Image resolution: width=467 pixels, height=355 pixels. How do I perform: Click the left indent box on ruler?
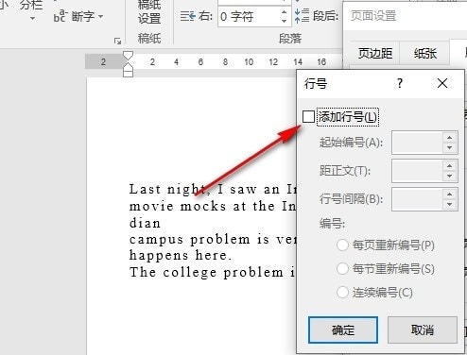click(x=128, y=74)
